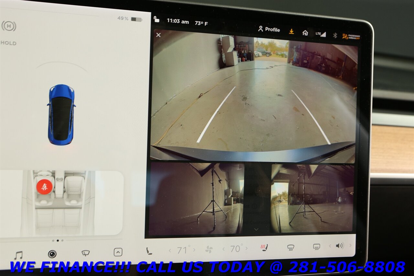Tap the main rear camera feed
The height and width of the screenshot is (276, 414).
[254, 96]
